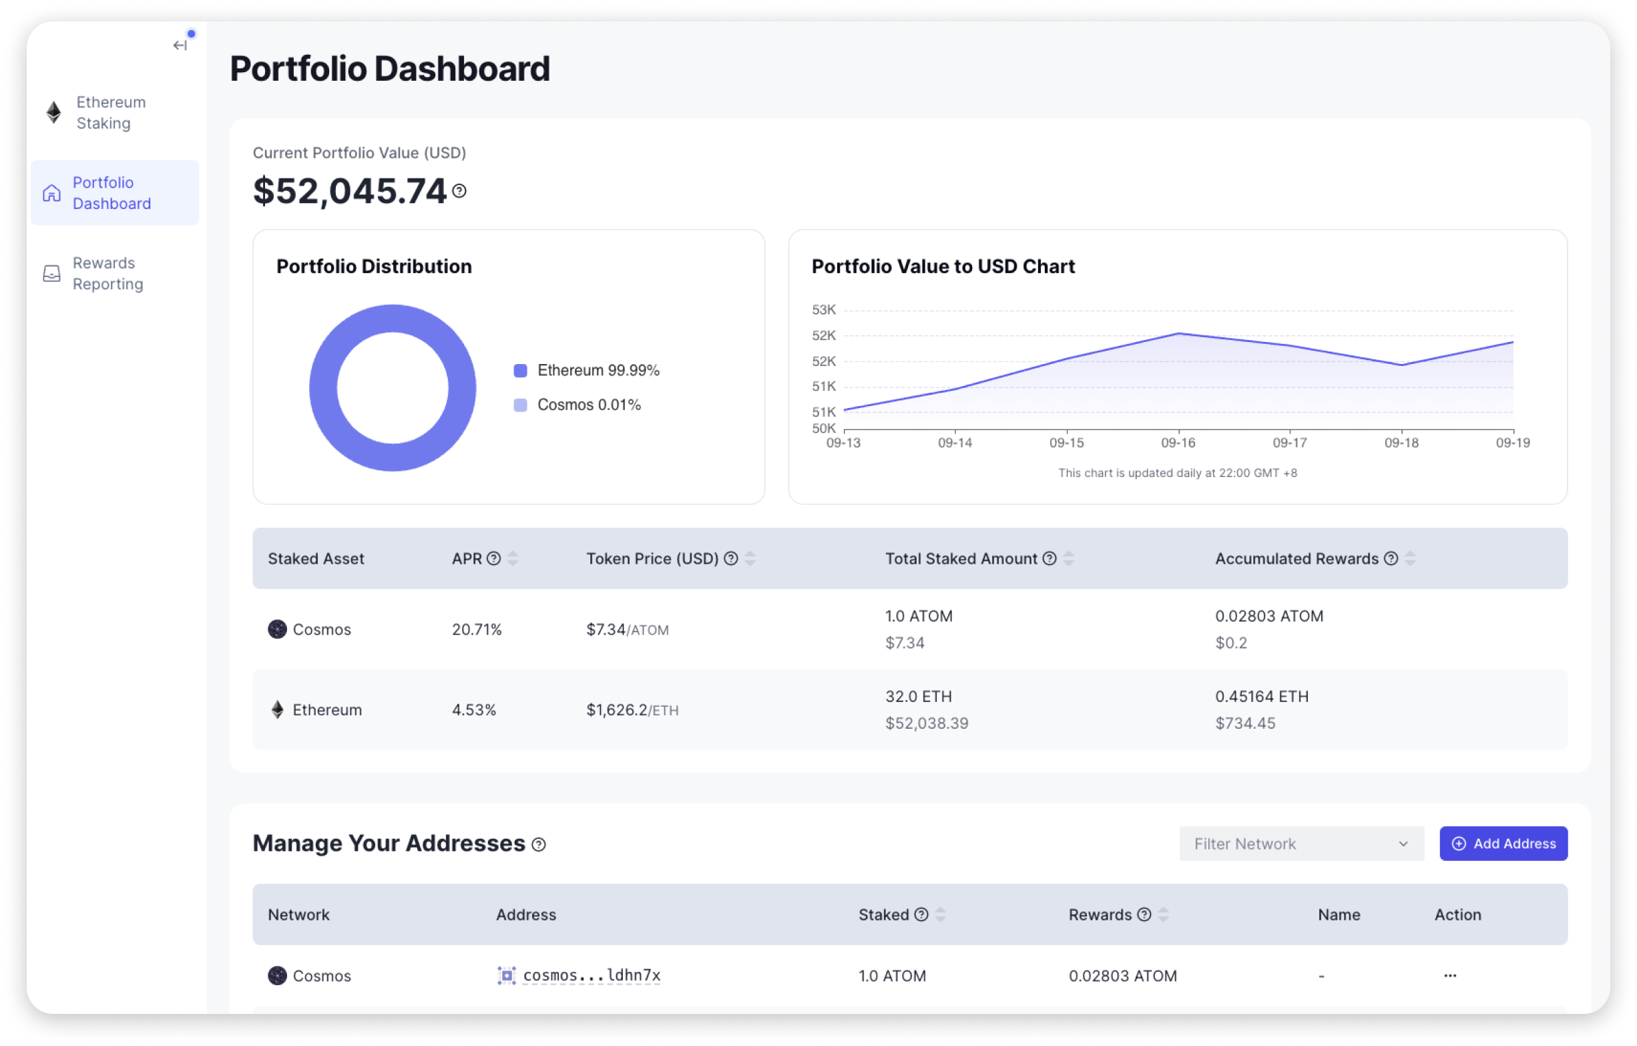
Task: Open info tooltip beside $52,045.74 value
Action: (x=459, y=191)
